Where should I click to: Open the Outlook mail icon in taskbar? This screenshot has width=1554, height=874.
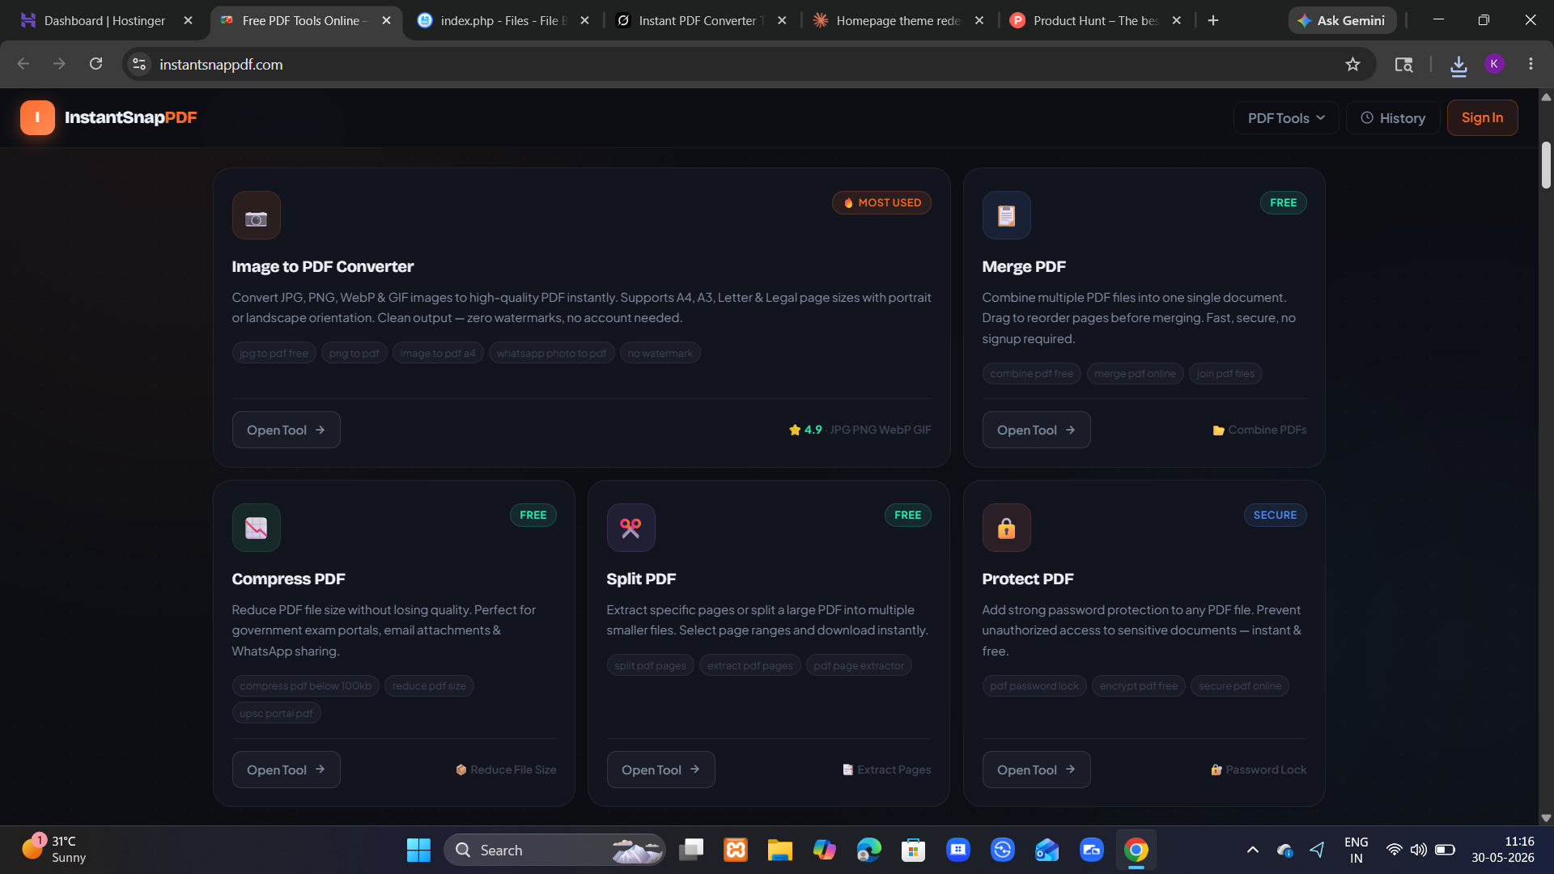coord(1047,850)
